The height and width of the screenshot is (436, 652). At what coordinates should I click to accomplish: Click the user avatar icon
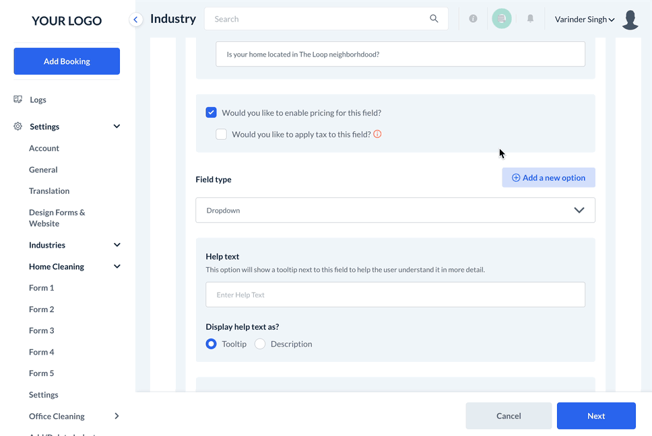pyautogui.click(x=630, y=20)
